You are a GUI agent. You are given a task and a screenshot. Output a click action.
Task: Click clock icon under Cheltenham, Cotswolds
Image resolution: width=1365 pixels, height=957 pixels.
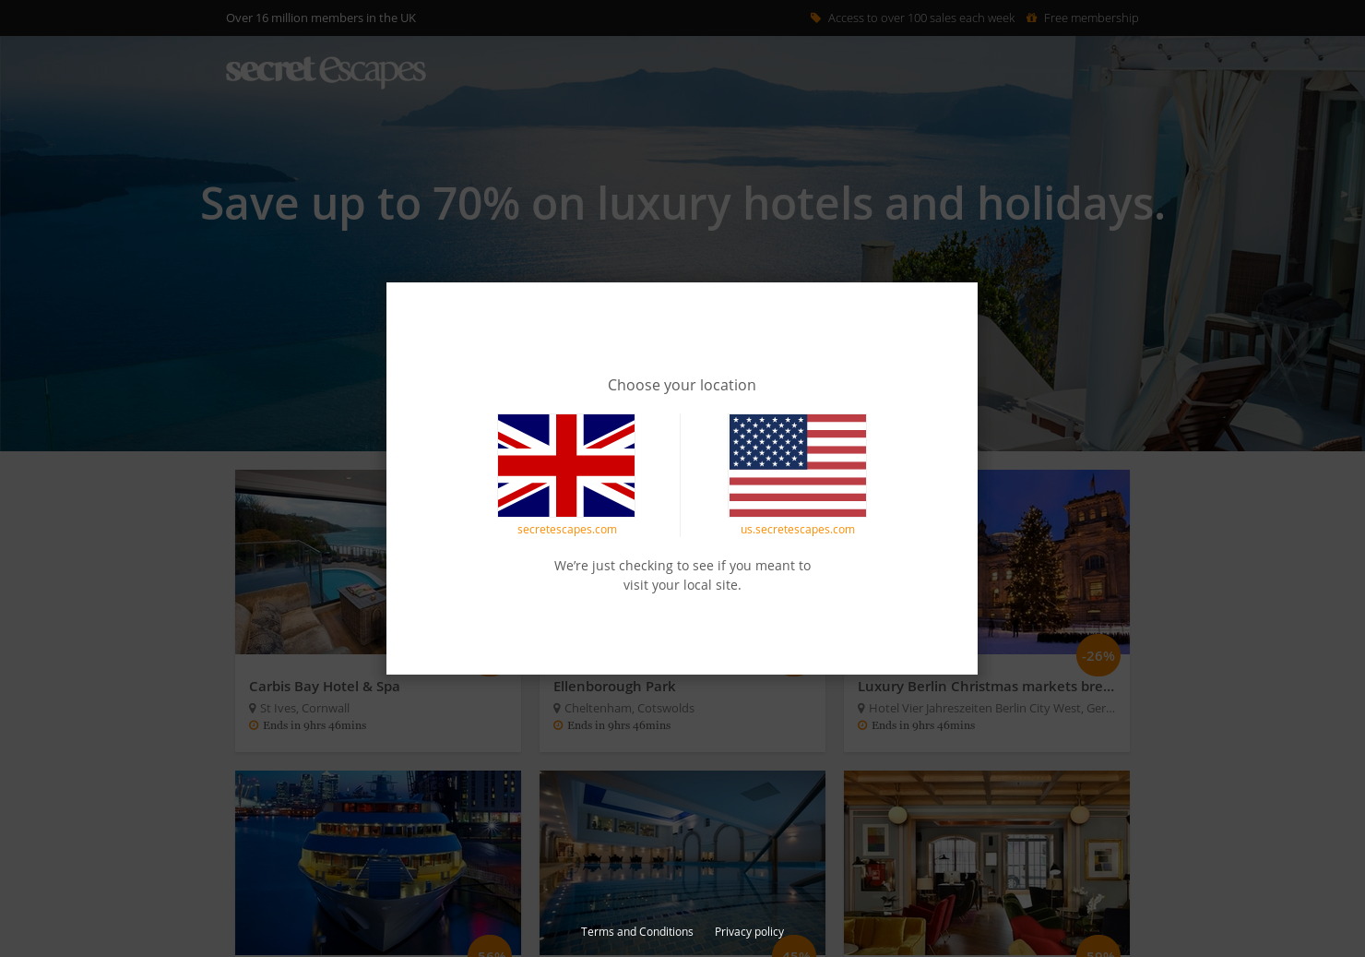pos(558,725)
